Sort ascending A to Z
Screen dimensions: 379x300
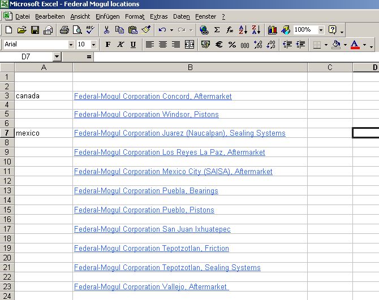[x=243, y=30]
